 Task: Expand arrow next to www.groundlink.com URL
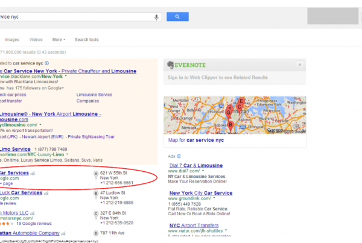point(214,198)
